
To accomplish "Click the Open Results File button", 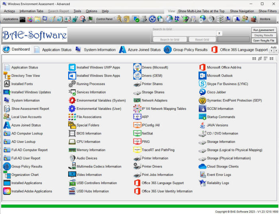I will [264, 41].
